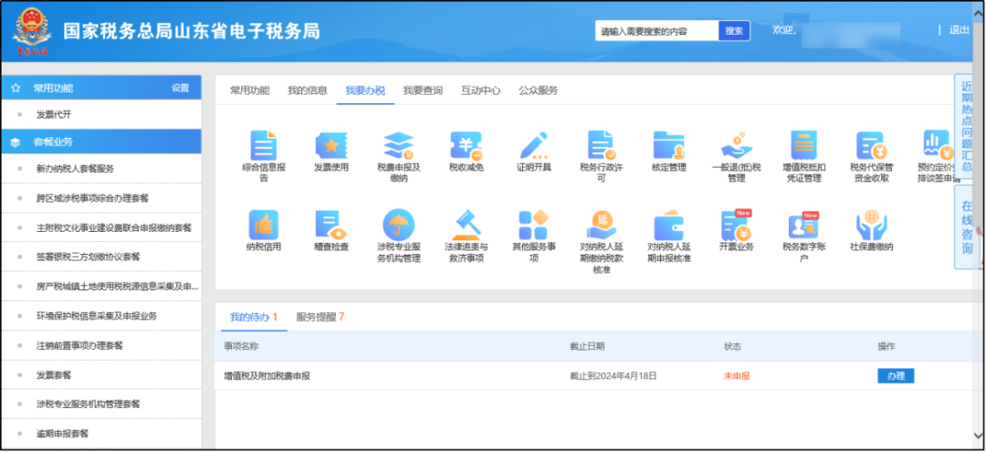Click the 增值税及附加税费申报 row name

(267, 376)
